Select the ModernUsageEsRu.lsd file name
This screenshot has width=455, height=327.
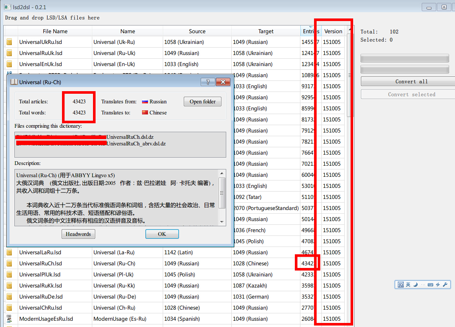point(46,319)
